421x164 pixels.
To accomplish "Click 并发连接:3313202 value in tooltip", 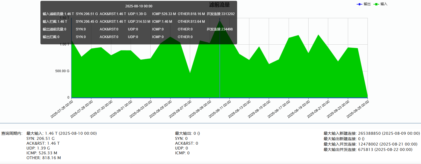I will (221, 14).
